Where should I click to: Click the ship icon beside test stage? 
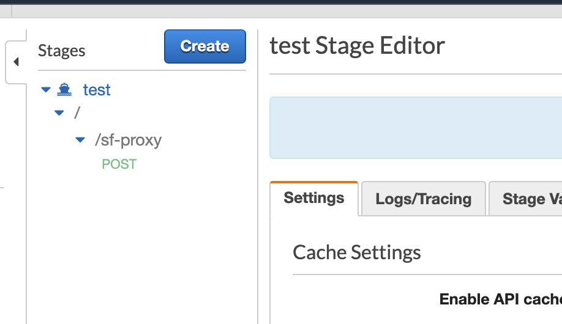[x=64, y=90]
